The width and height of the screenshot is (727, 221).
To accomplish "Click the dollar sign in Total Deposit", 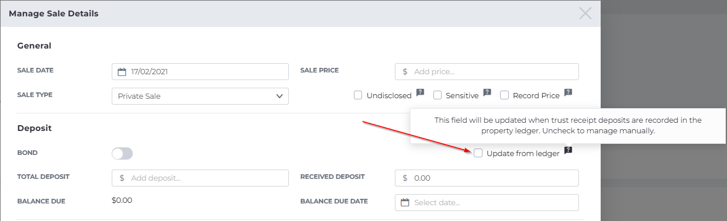I will [x=122, y=178].
